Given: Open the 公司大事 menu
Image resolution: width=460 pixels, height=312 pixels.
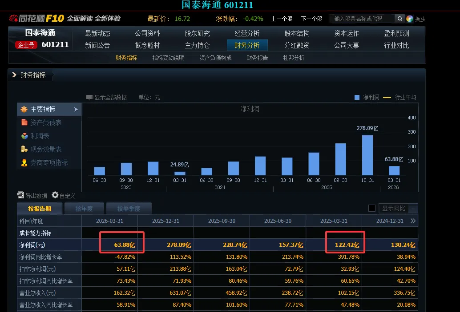Looking at the screenshot, I should tap(347, 45).
